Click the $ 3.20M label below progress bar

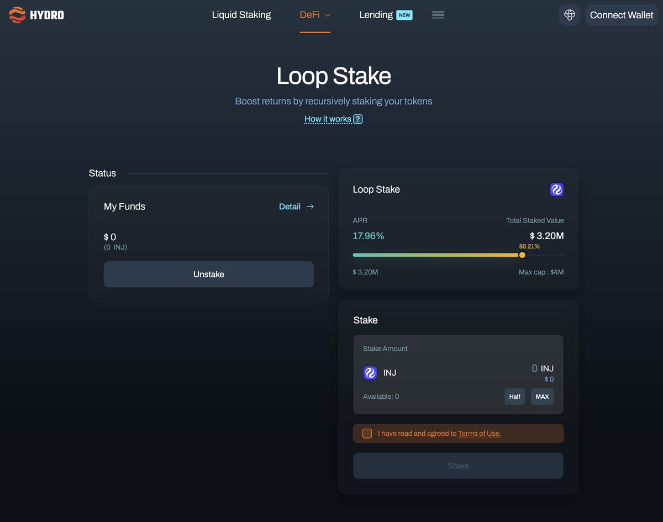365,272
